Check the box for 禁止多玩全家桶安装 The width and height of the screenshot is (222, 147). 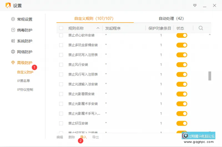tap(61, 45)
